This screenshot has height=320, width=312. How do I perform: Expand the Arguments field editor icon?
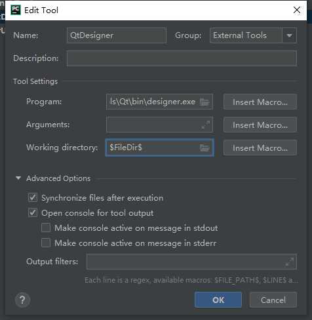(x=205, y=125)
